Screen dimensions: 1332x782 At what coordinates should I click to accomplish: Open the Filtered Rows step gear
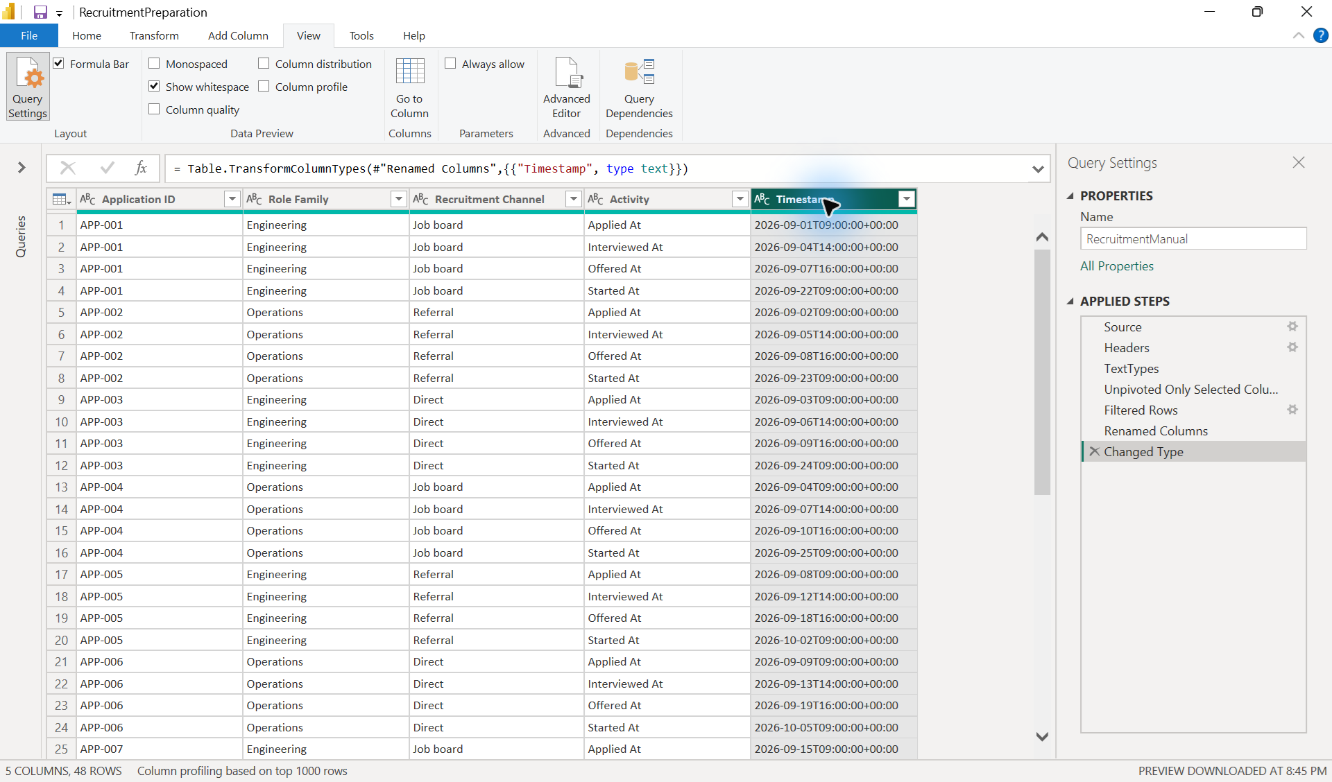1292,410
